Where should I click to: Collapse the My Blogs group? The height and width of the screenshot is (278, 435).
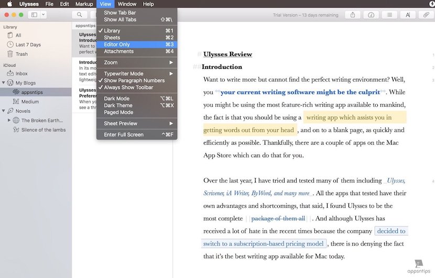click(4, 83)
